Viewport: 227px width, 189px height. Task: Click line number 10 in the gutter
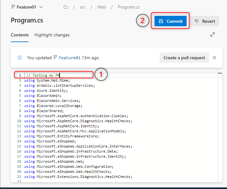click(x=19, y=121)
